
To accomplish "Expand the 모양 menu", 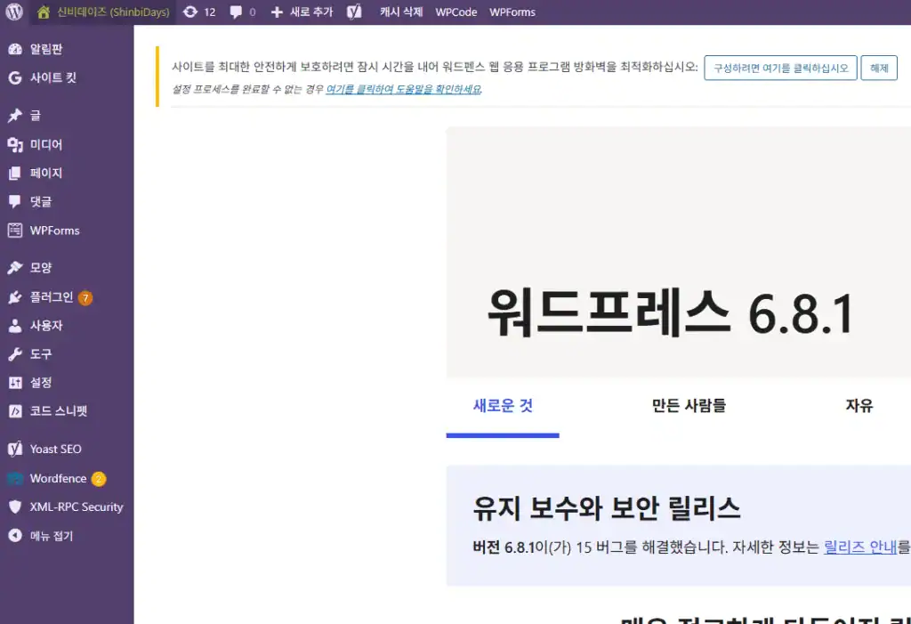I will tap(15, 267).
